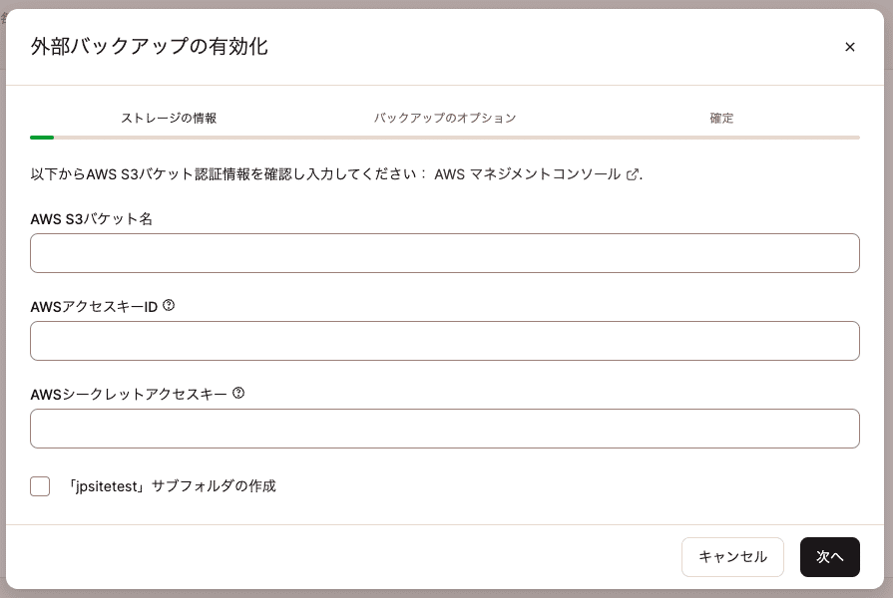Click the AWSシークレットアクセスキー input field
The height and width of the screenshot is (598, 893).
(444, 429)
